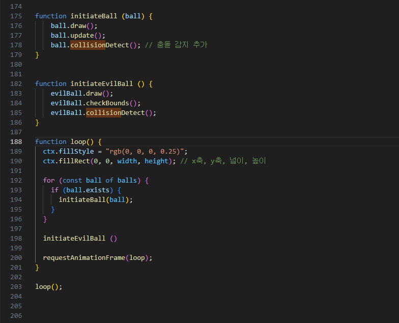
Task: Click 'width' argument on line 190
Action: tap(127, 161)
